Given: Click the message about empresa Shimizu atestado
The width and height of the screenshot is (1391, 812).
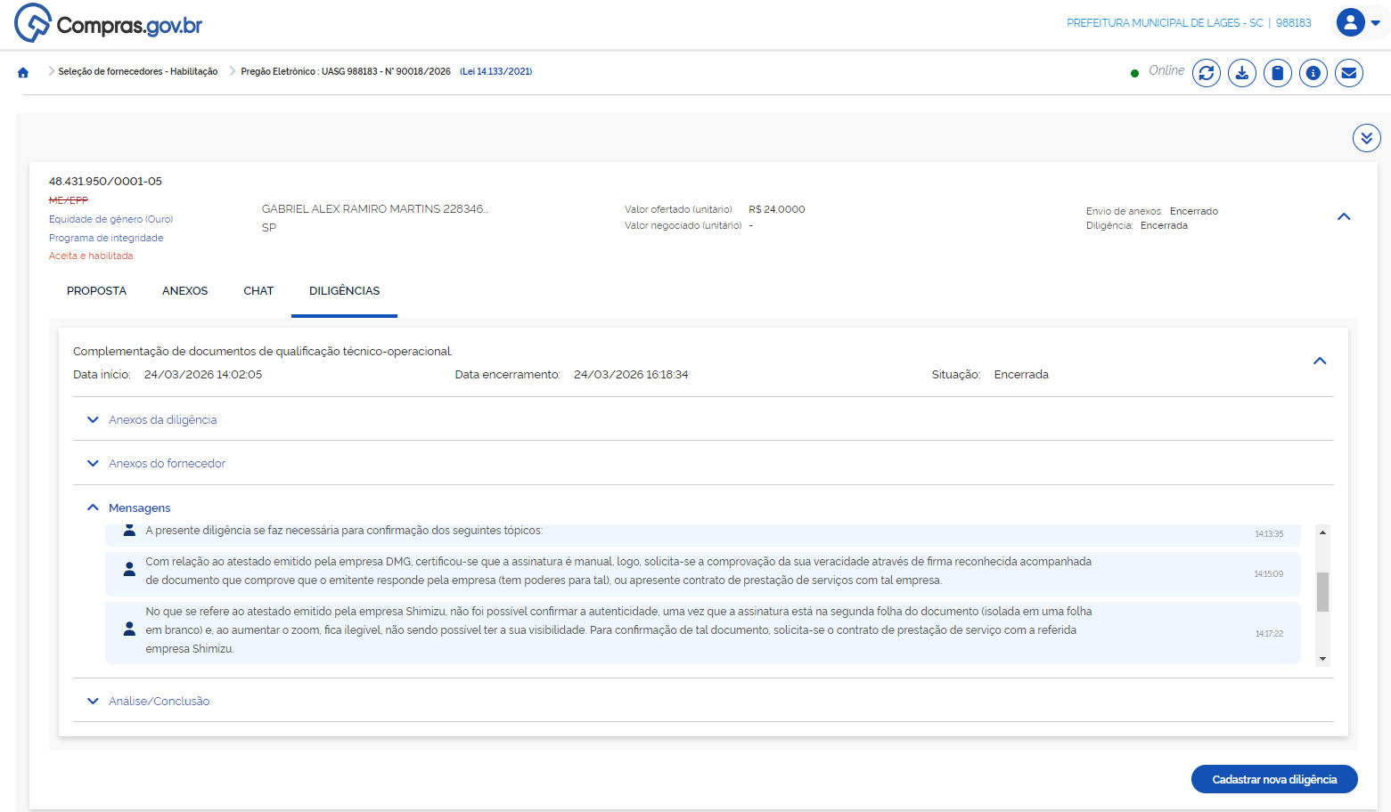Looking at the screenshot, I should [702, 633].
